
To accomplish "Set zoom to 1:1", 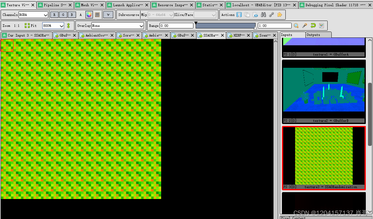I will (x=17, y=26).
